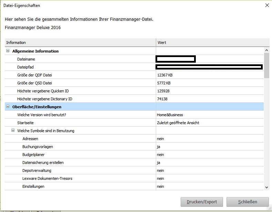The width and height of the screenshot is (272, 212).
Task: Collapse the Oberfläche/Einstellungen section
Action: click(x=8, y=107)
